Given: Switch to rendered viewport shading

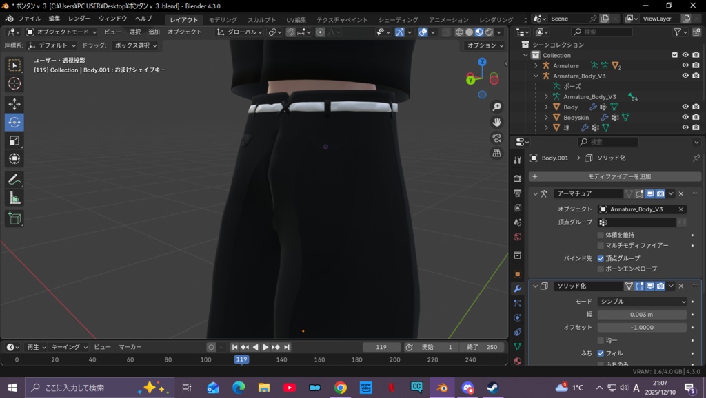Looking at the screenshot, I should point(489,32).
